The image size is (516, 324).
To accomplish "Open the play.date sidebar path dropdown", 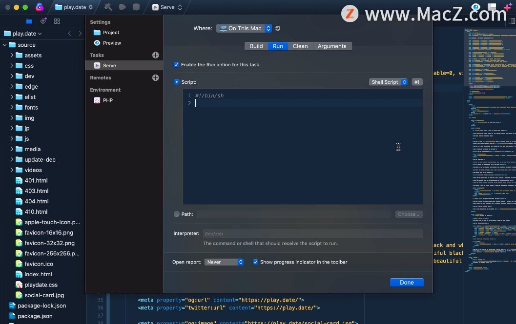I will [x=23, y=34].
